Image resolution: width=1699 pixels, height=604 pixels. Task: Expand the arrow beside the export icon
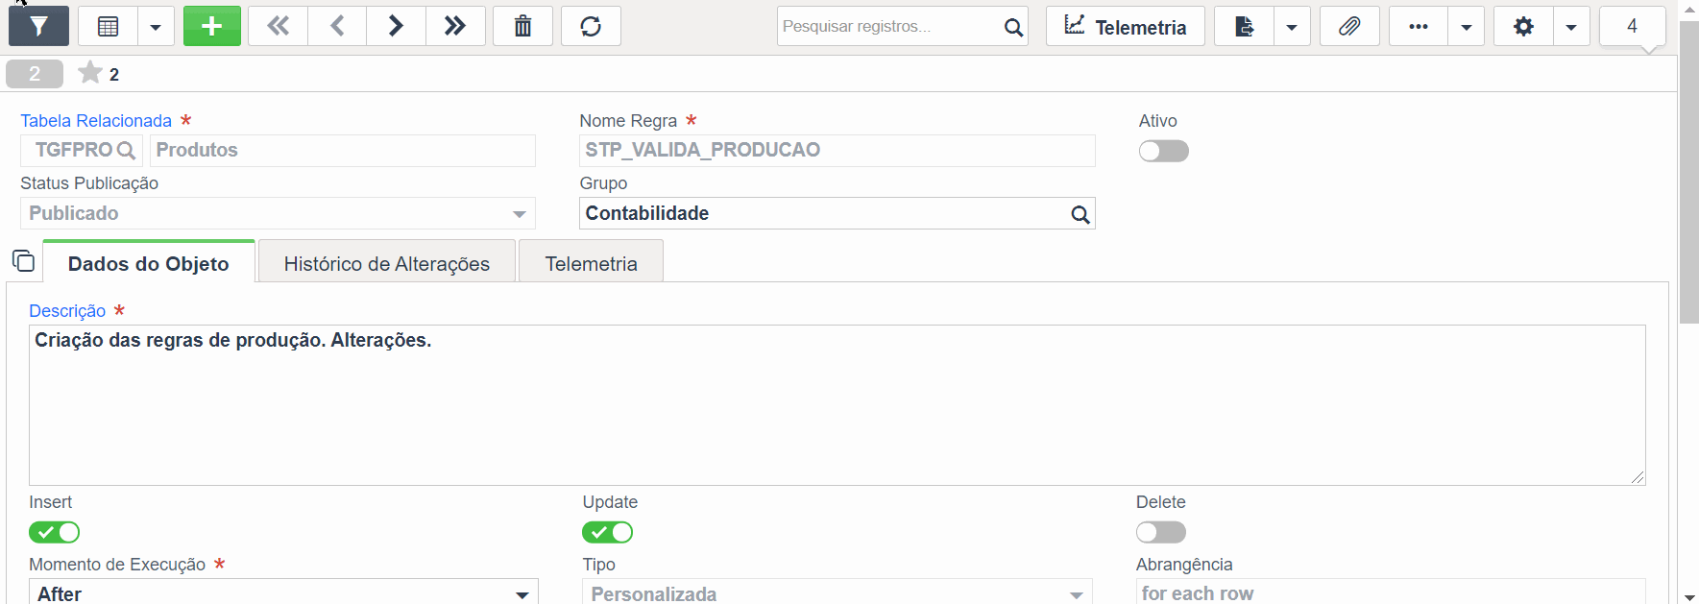click(1292, 26)
